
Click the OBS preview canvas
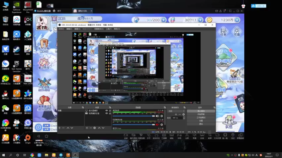pos(136,68)
